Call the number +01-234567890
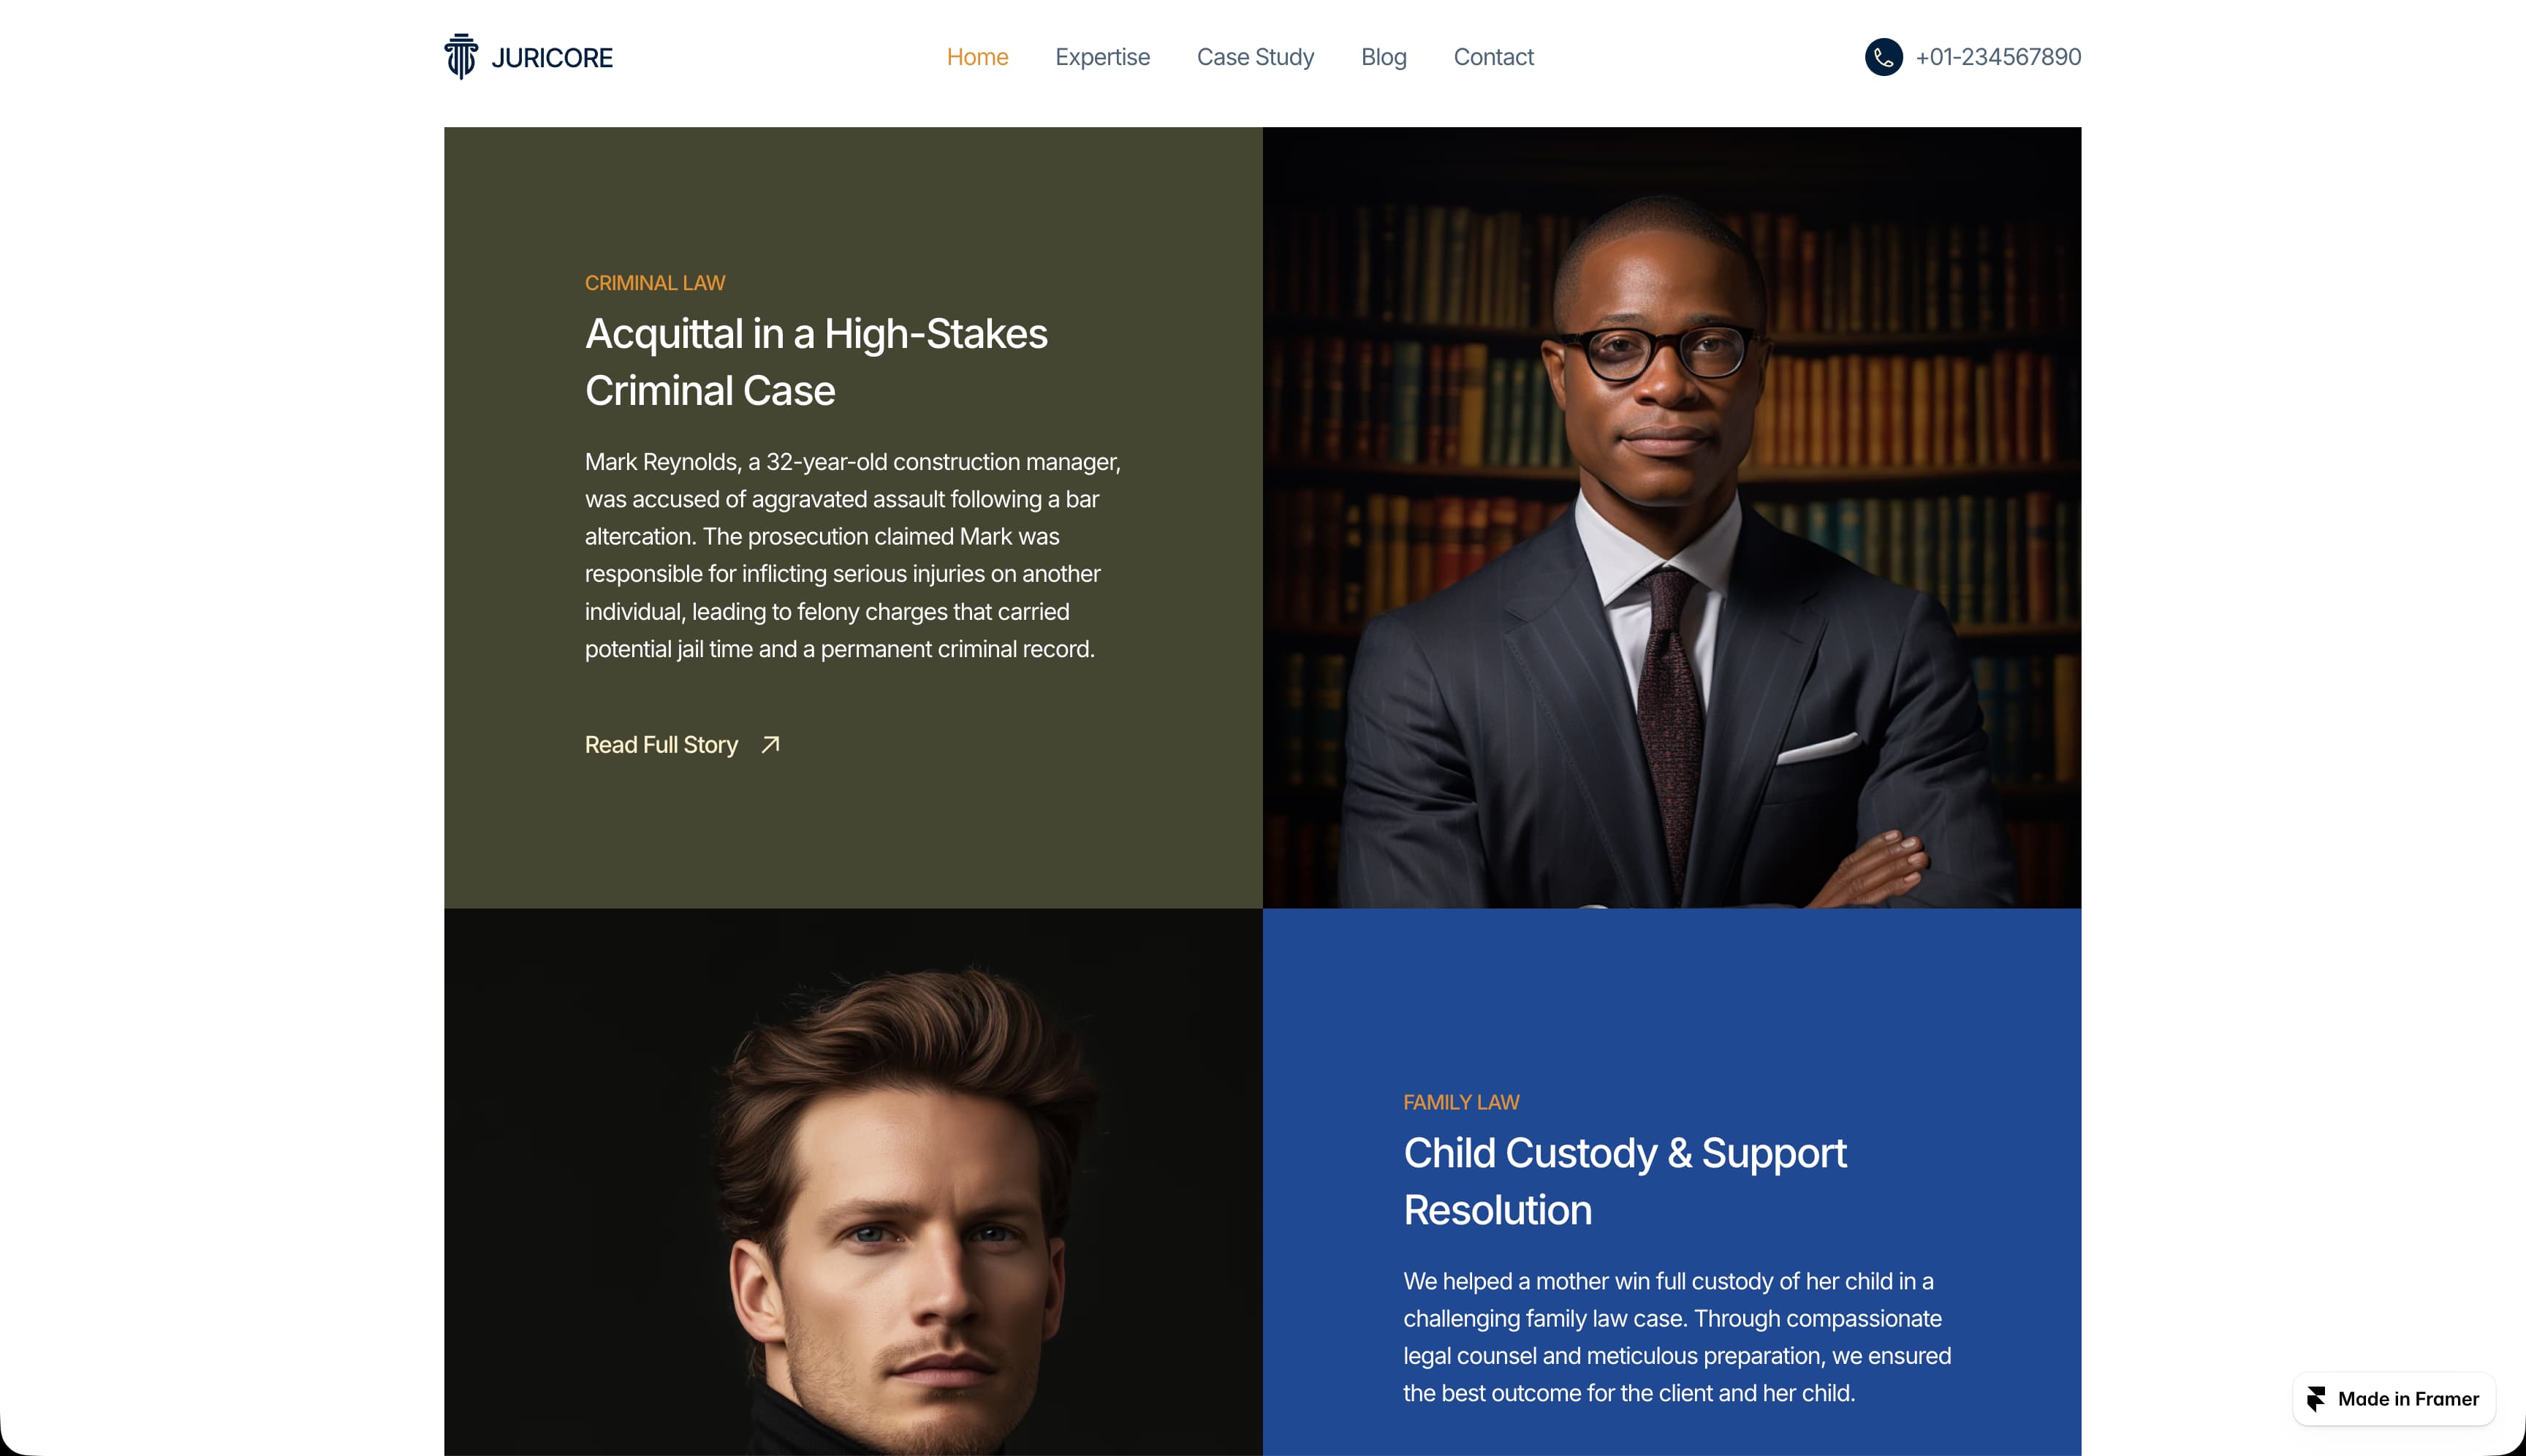The width and height of the screenshot is (2526, 1456). tap(1998, 57)
